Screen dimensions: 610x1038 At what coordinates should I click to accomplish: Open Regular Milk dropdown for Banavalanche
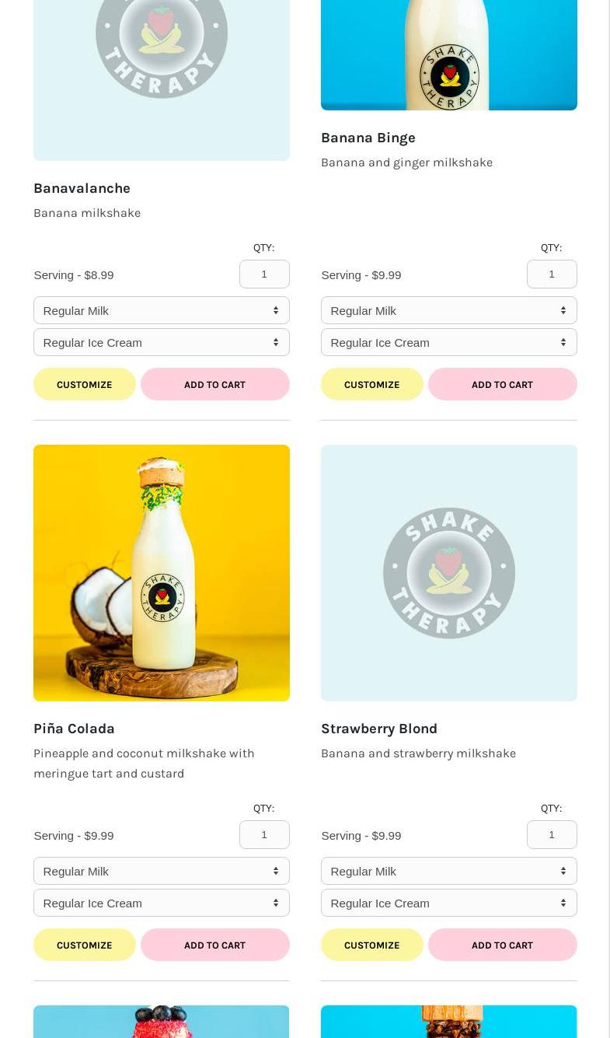[x=161, y=310]
